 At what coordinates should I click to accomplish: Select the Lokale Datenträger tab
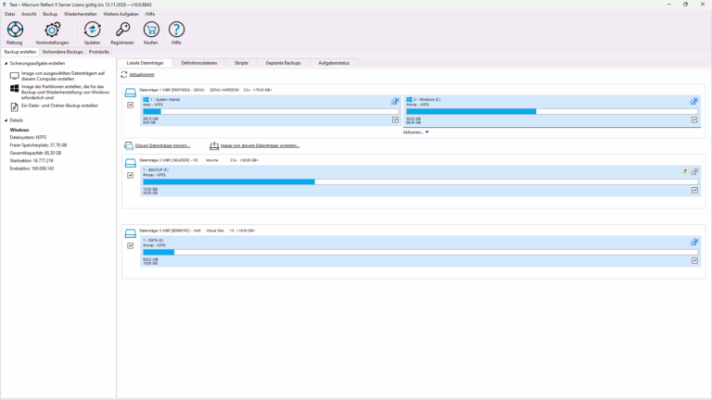(145, 63)
